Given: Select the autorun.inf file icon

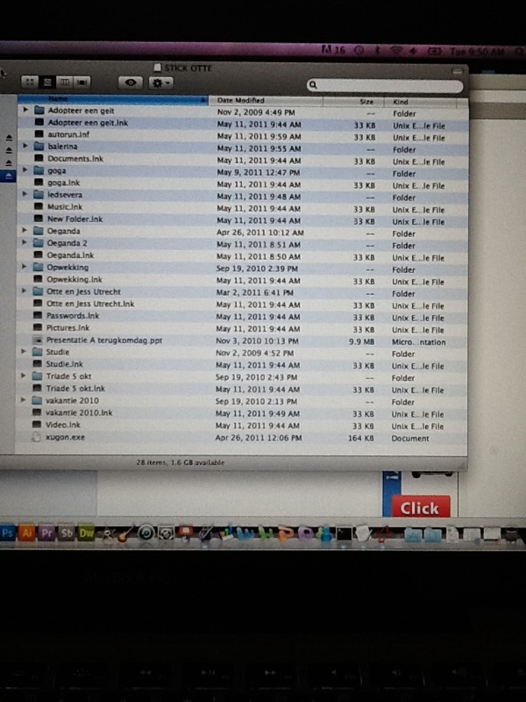Looking at the screenshot, I should [x=39, y=134].
